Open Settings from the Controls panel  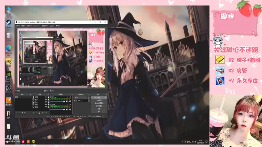pyautogui.click(x=99, y=109)
